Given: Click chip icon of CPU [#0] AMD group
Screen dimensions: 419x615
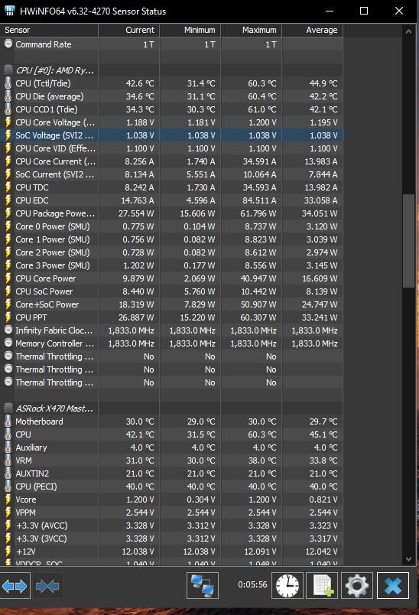Looking at the screenshot, I should click(8, 70).
